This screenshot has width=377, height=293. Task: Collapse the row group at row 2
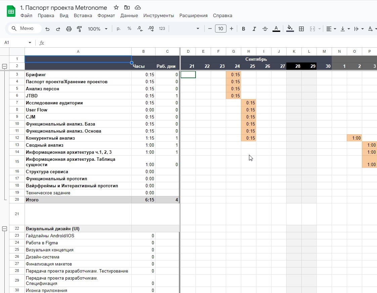tap(5, 66)
